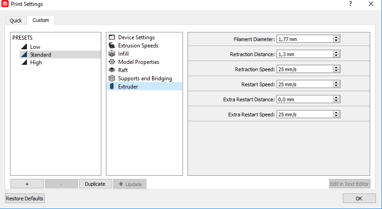The width and height of the screenshot is (382, 209).
Task: Click the Raft layers icon
Action: coord(112,70)
